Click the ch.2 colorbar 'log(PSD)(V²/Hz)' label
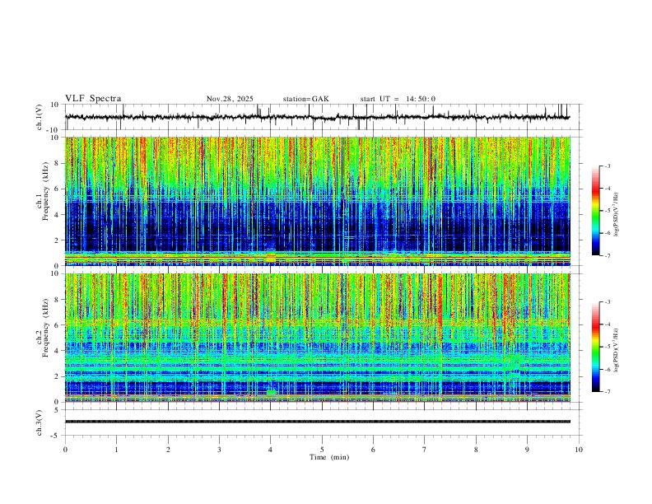Image resolution: width=652 pixels, height=504 pixels. tap(616, 351)
